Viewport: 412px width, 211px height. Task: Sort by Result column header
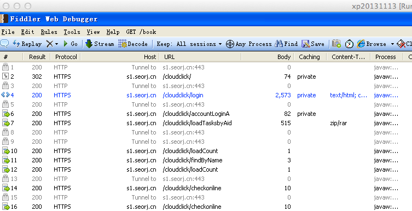(x=37, y=57)
